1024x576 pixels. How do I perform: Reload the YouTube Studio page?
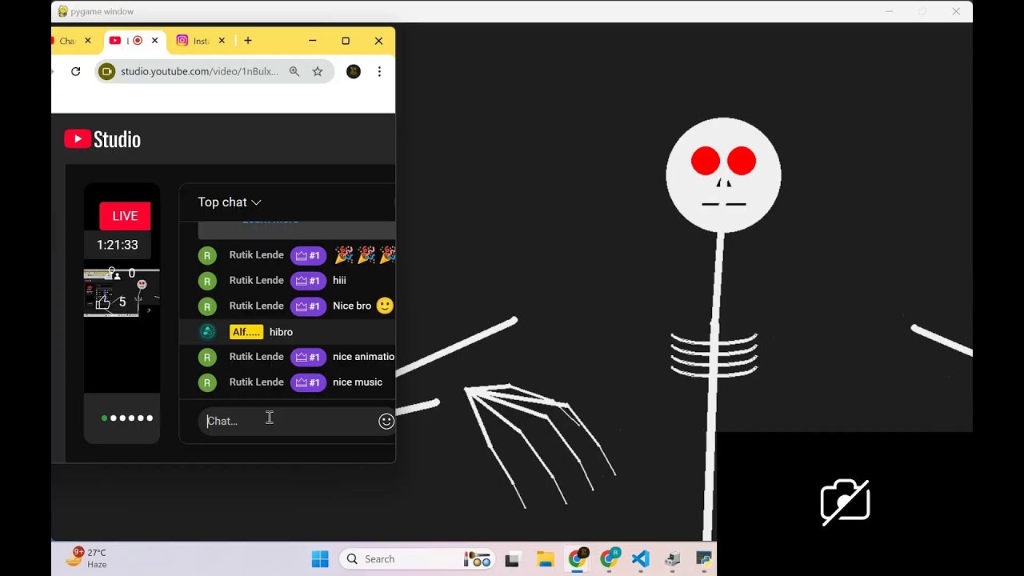76,71
